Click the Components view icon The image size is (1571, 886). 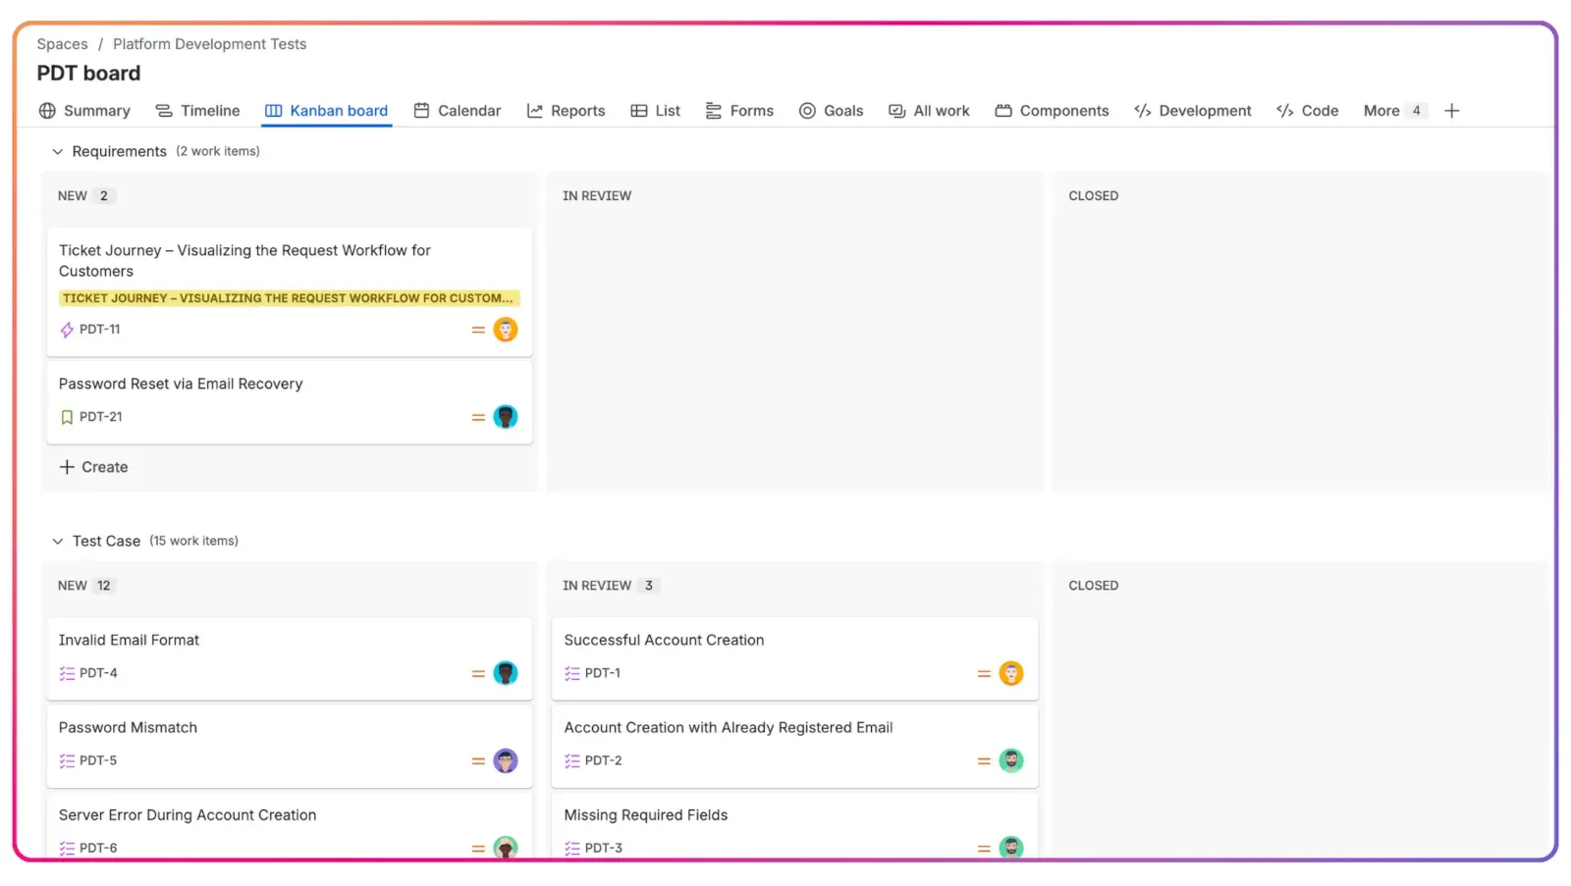[x=1002, y=110]
